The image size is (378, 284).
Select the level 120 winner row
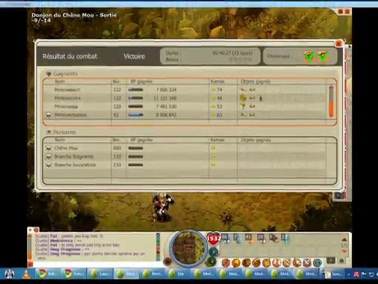(185, 106)
